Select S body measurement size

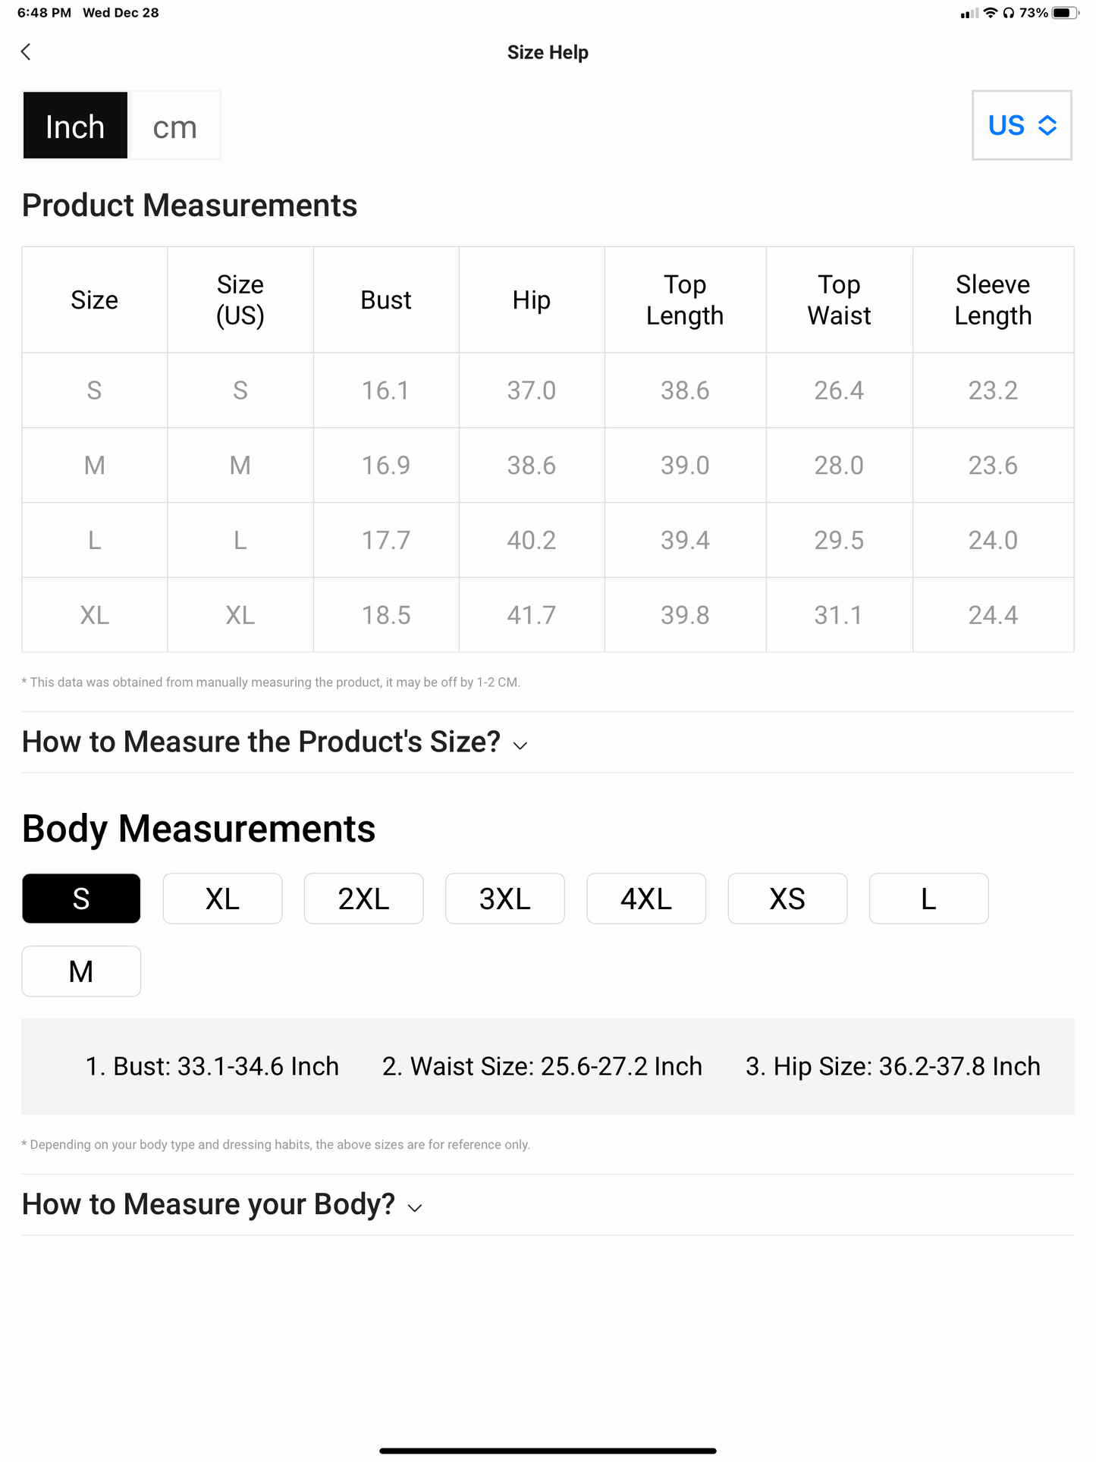point(81,899)
